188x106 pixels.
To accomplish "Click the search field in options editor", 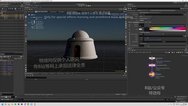I will 36,78.
